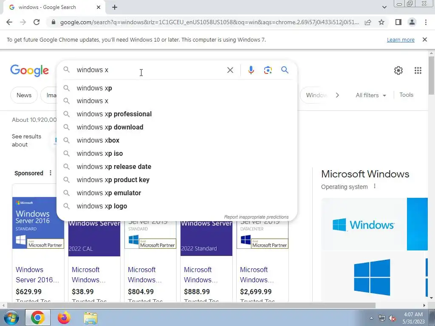Select suggestion "windows x"

[x=177, y=101]
